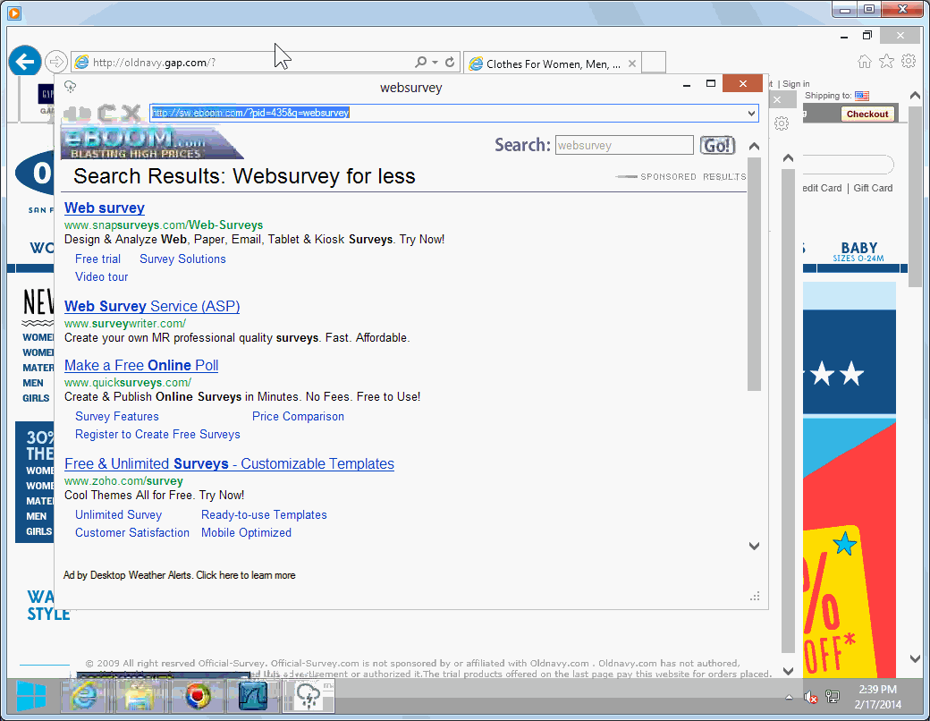Click the orange media player icon top left

click(x=14, y=13)
